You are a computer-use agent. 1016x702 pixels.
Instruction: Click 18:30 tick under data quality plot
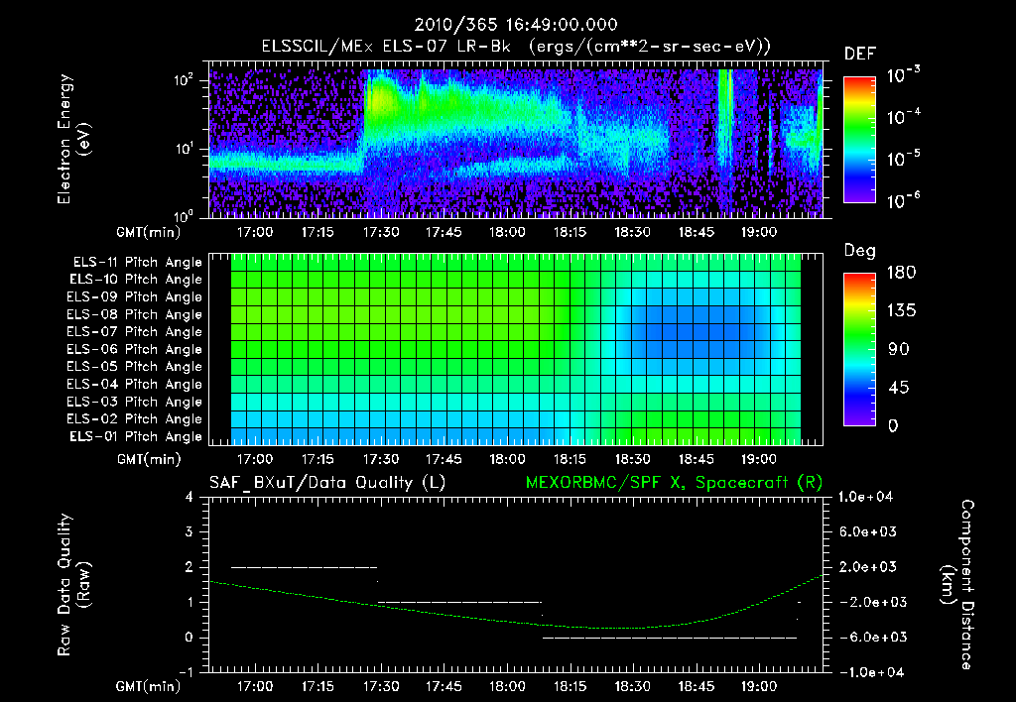pyautogui.click(x=633, y=686)
